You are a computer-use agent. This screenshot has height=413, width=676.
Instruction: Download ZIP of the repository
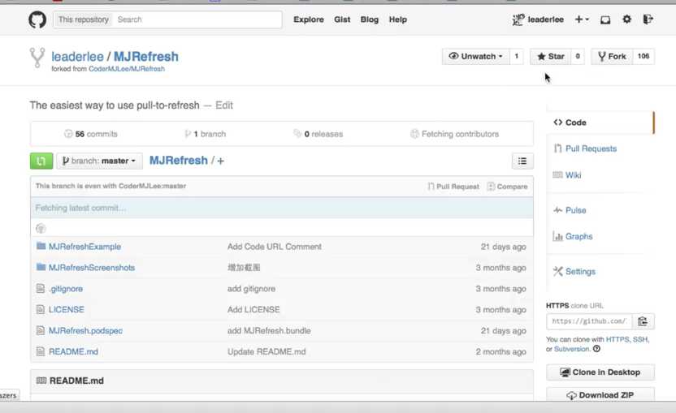[x=600, y=394]
